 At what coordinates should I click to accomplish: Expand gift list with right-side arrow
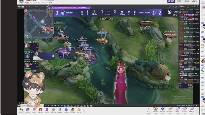click(x=197, y=110)
